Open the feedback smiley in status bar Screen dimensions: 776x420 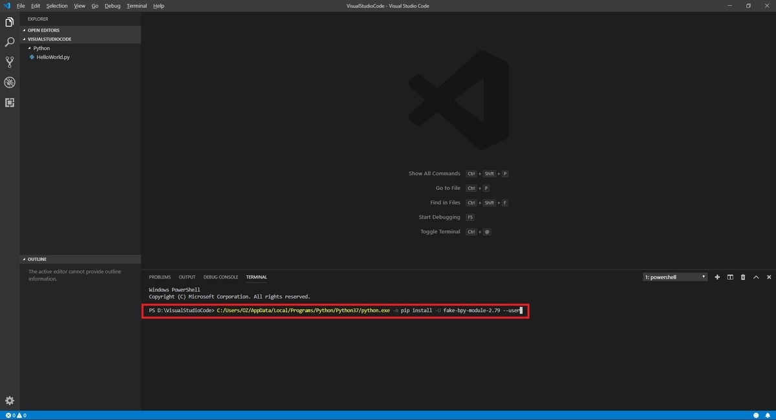point(756,415)
